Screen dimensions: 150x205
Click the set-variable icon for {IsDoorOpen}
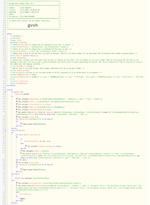(17, 99)
